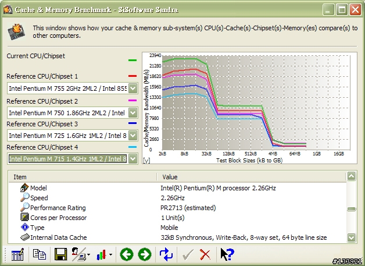Screen dimensions: 365x266
Task: Select the Model list row
Action: tap(177, 188)
